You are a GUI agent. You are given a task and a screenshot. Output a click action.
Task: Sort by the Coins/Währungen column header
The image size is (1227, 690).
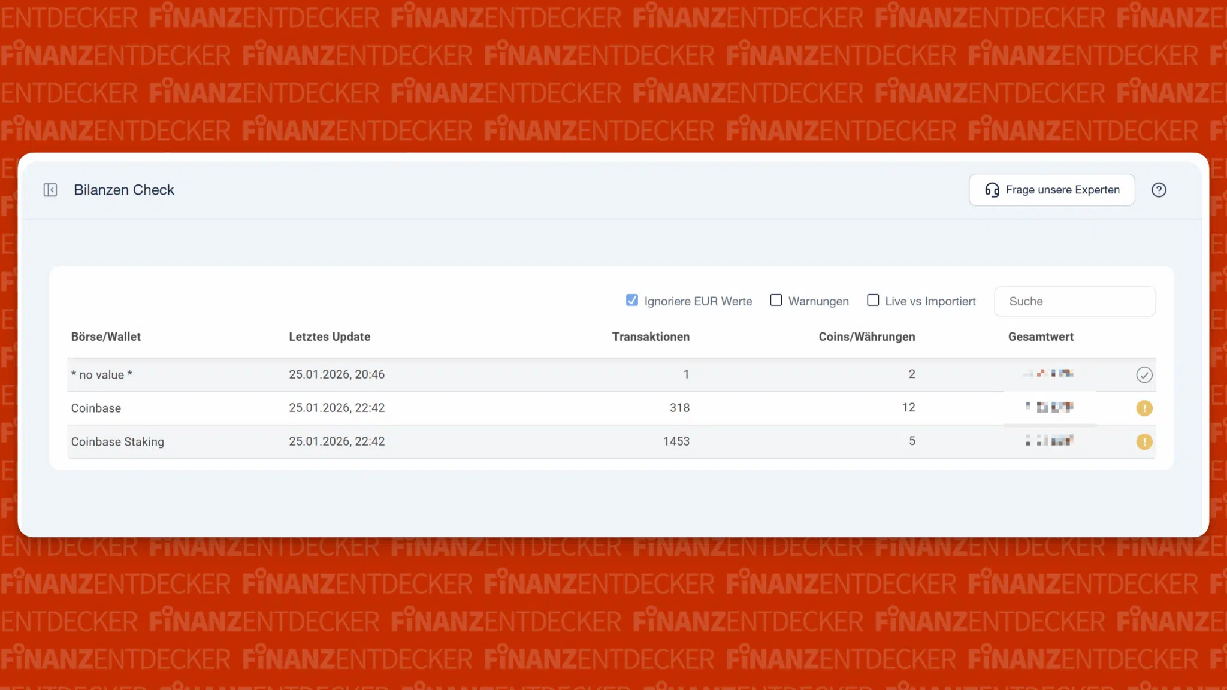[x=867, y=337]
